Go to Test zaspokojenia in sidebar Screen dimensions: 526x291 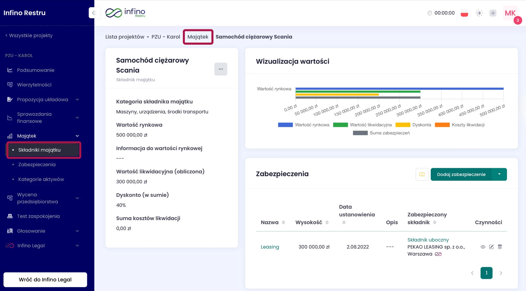click(38, 216)
